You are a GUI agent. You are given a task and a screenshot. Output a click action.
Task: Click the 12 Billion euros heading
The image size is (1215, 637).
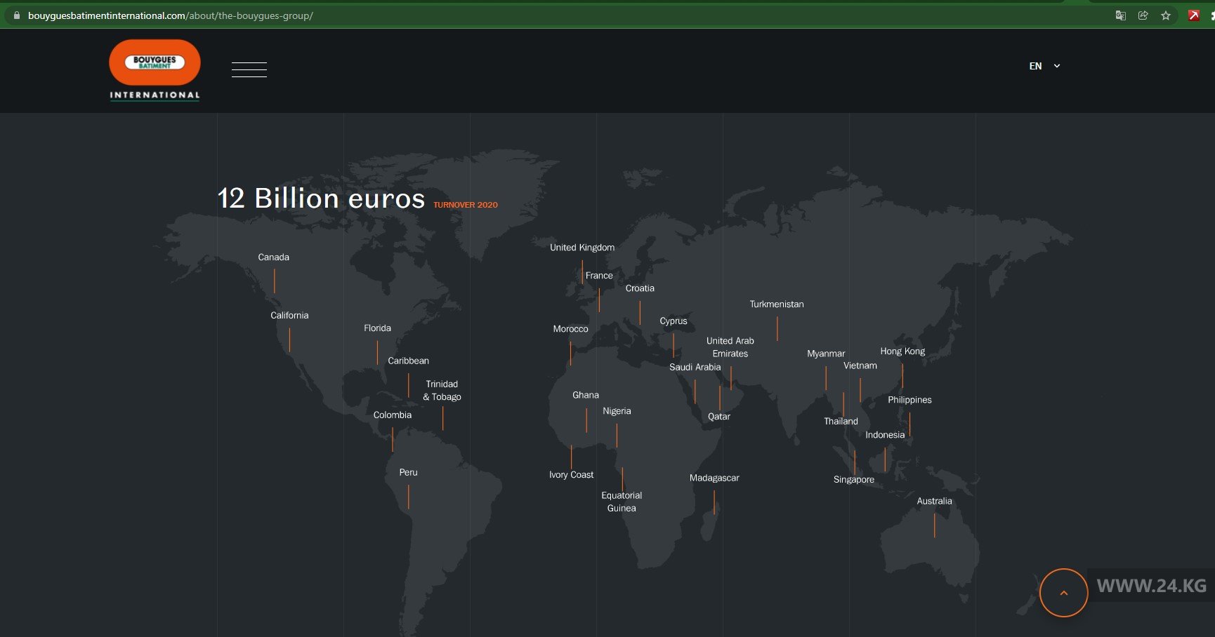click(x=321, y=199)
